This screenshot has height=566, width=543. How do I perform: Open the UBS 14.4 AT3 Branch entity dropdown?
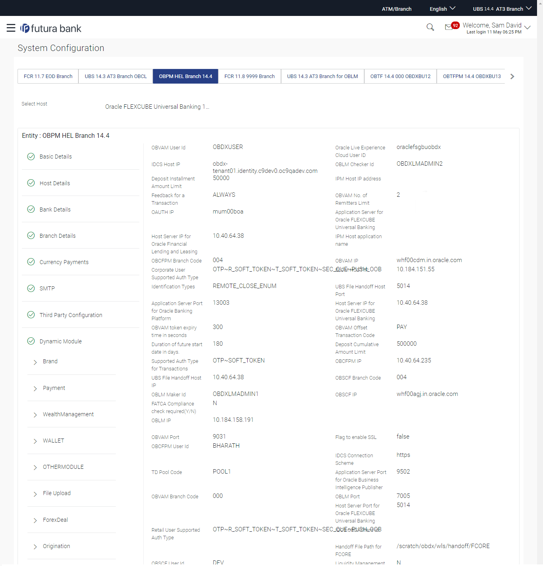(x=502, y=9)
